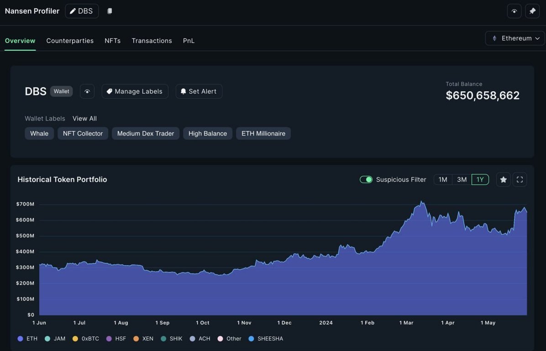Viewport: 546px width, 351px height.
Task: Expand the chart to fullscreen
Action: [520, 179]
